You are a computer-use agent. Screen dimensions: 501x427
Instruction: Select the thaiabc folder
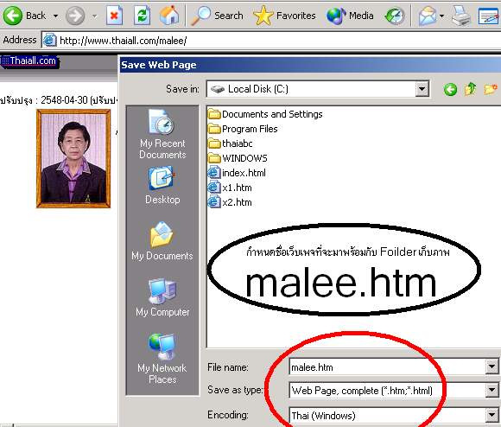[230, 143]
